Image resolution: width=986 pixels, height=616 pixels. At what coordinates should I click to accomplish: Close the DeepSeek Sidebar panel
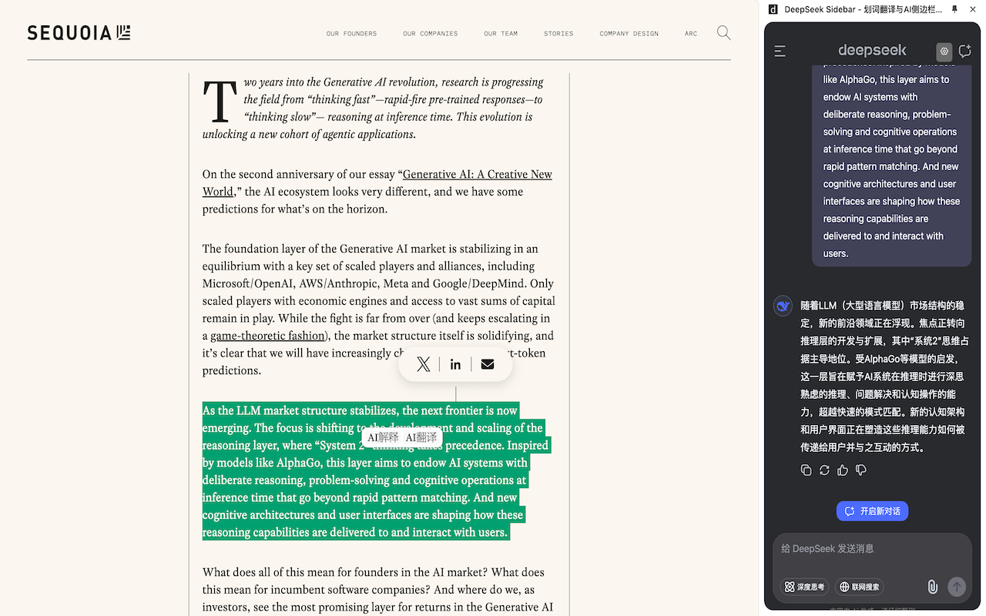(972, 9)
